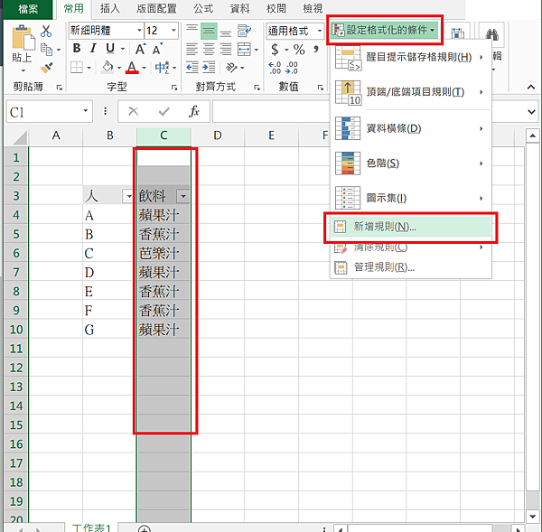Viewport: 542px width, 532px height.
Task: Apply percent style format
Action: point(299,50)
